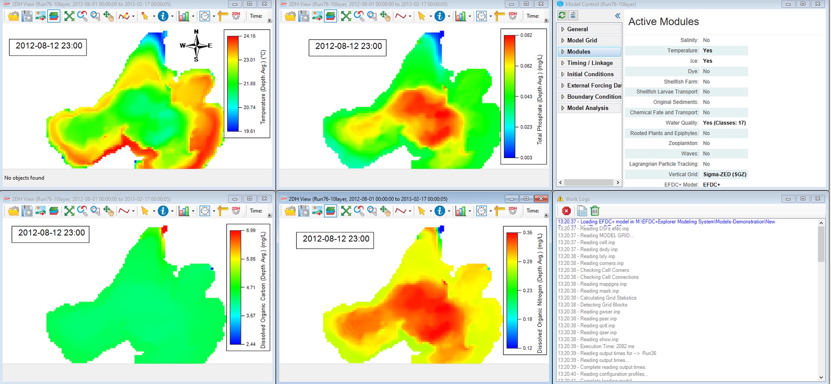
Task: Clear Work Logs with green trash icon
Action: click(595, 211)
